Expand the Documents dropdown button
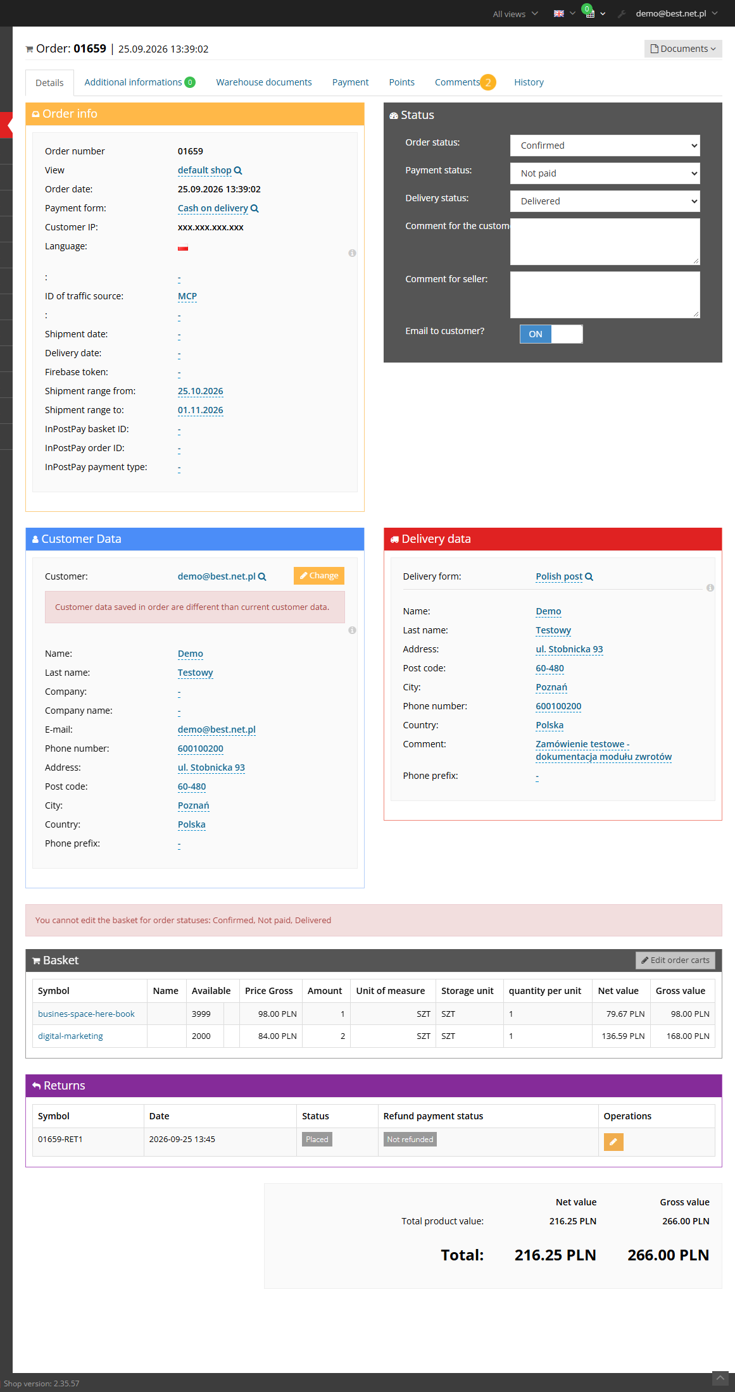This screenshot has width=735, height=1392. [x=683, y=49]
